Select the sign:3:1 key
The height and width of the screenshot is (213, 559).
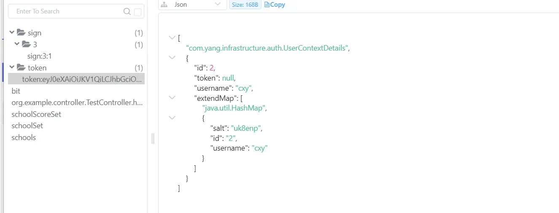(x=40, y=56)
